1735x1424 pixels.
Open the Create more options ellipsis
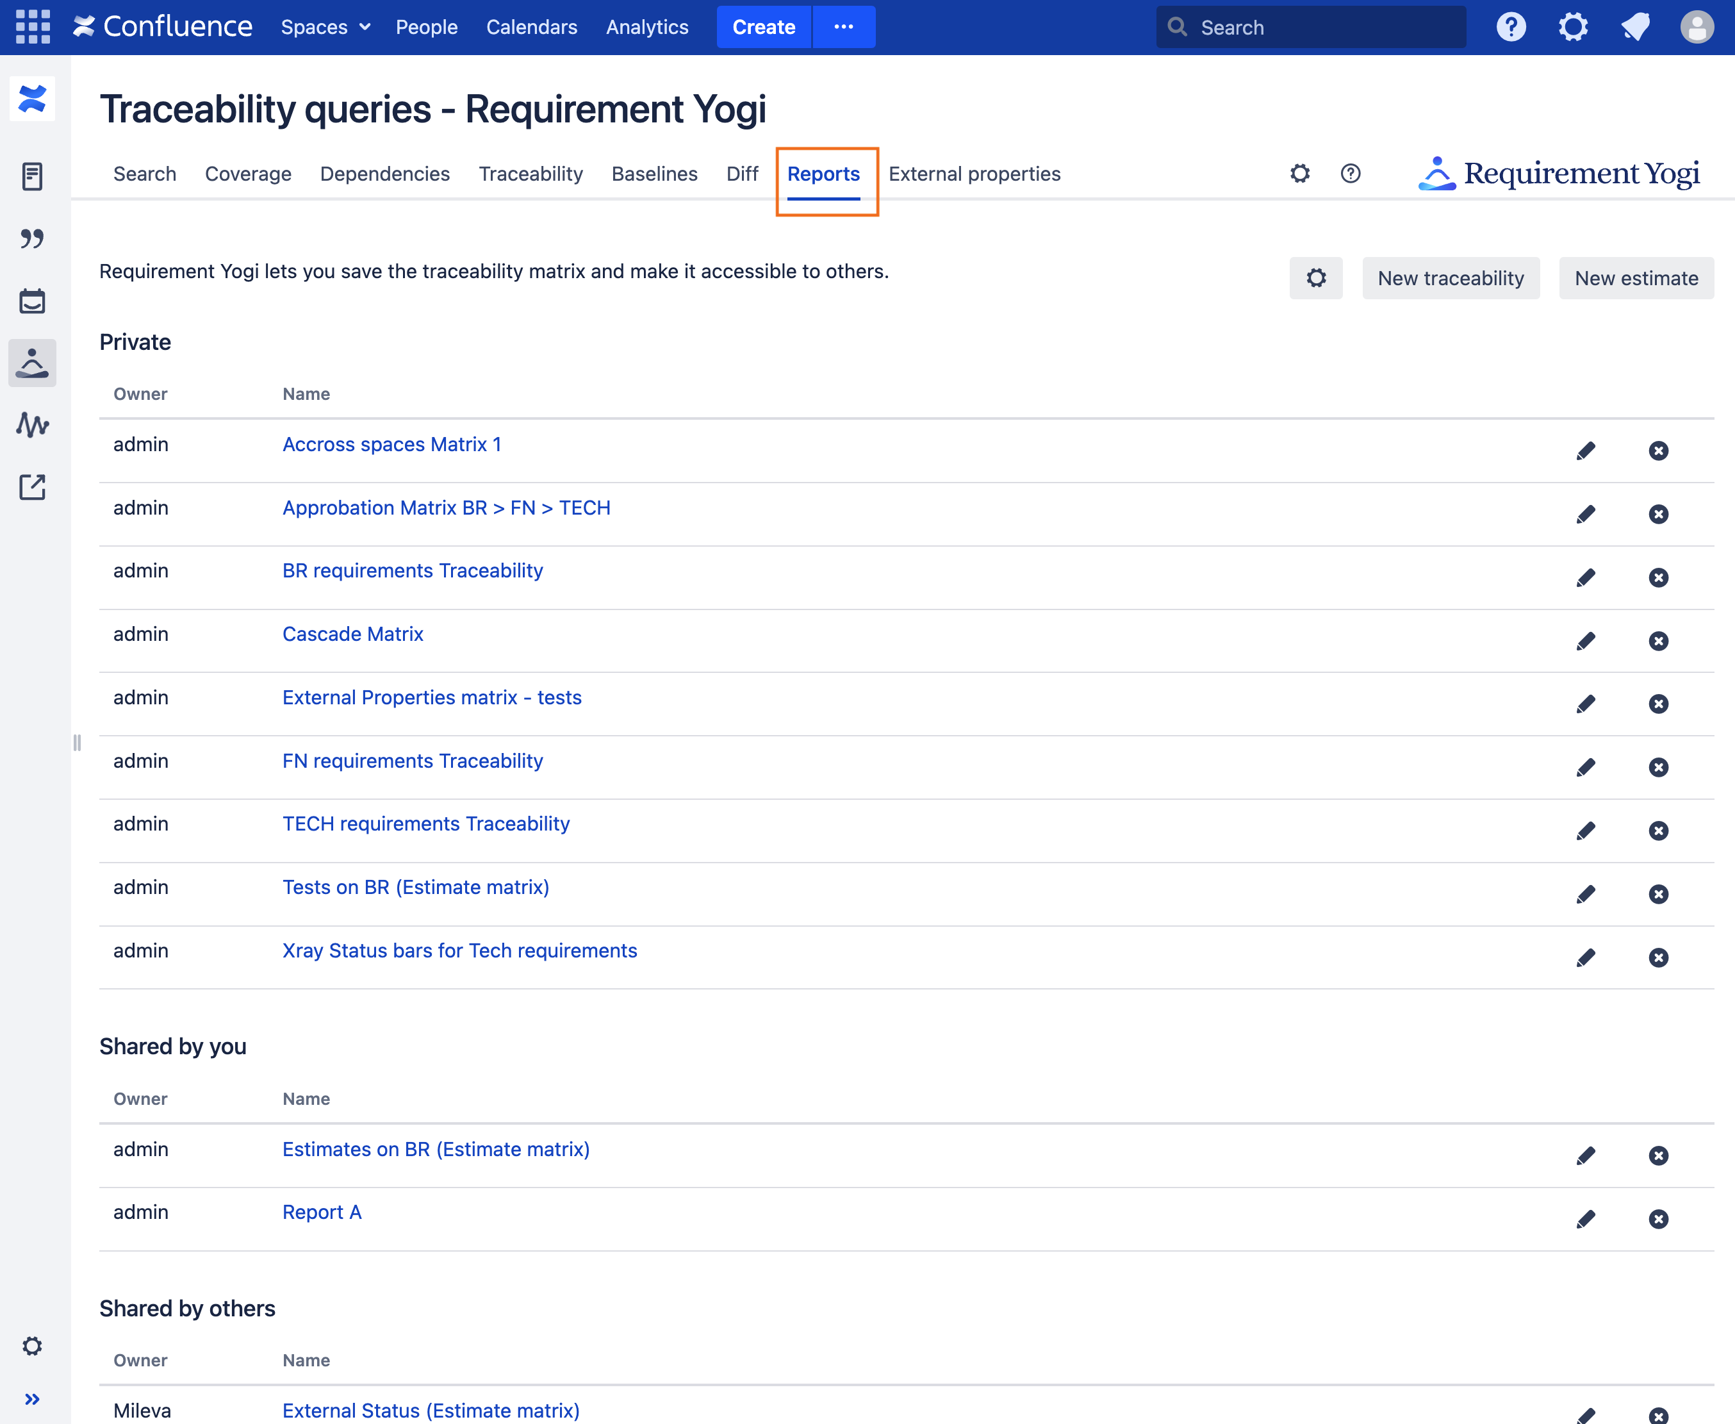pyautogui.click(x=844, y=27)
